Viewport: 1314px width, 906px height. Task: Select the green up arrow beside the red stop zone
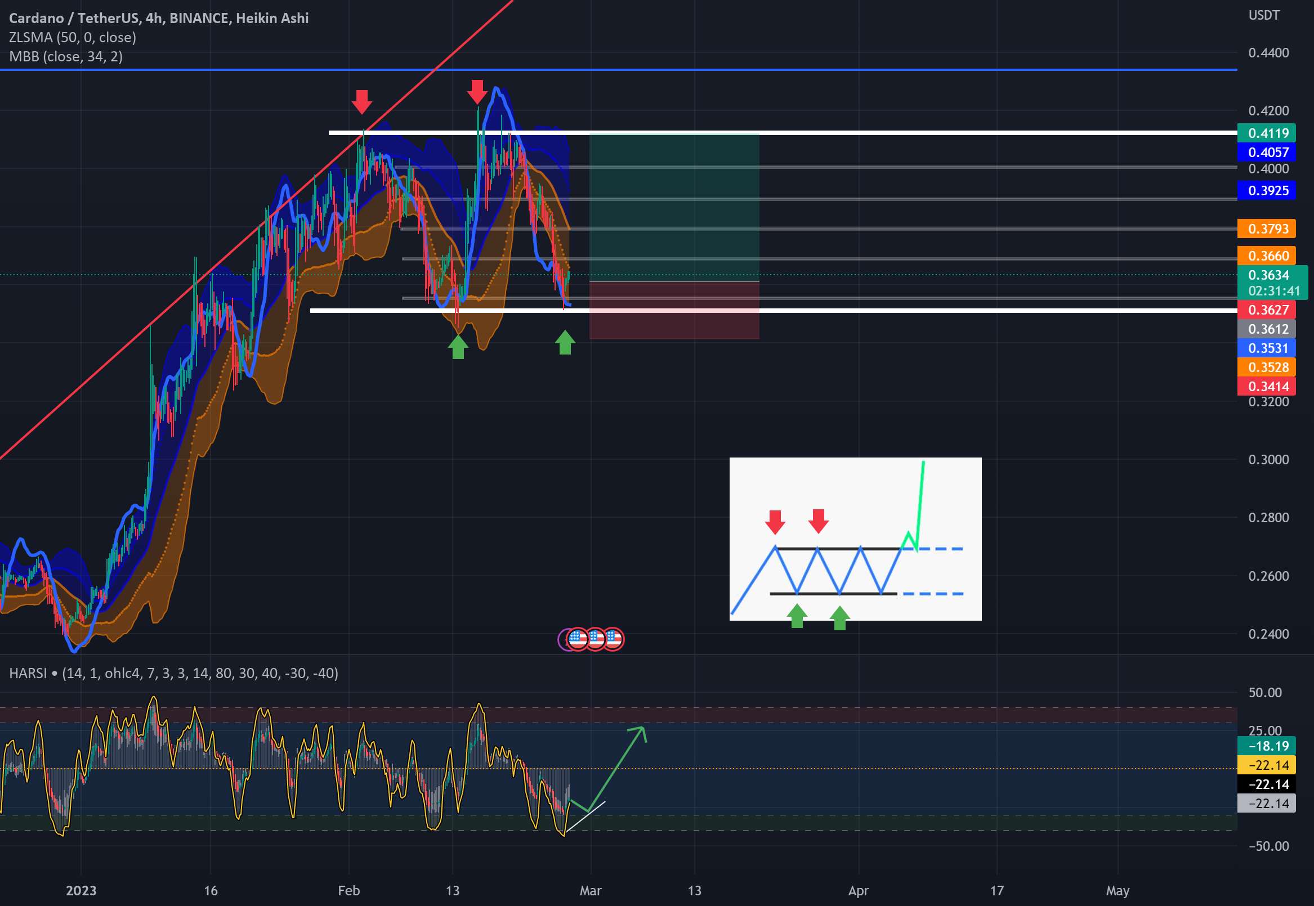[565, 342]
